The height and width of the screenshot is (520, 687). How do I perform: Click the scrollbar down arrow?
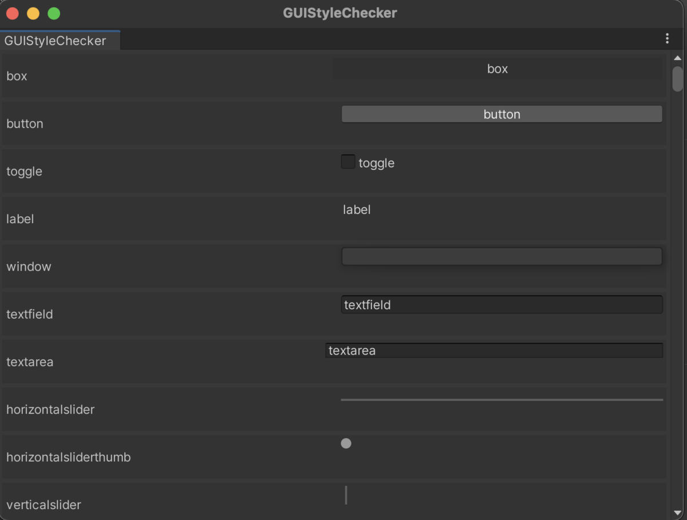point(678,514)
